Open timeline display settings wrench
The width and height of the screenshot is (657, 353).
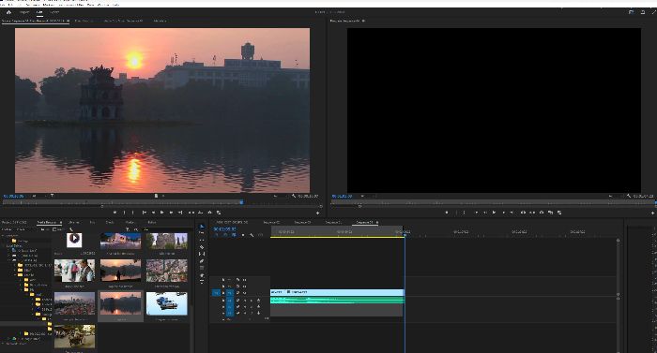point(252,235)
